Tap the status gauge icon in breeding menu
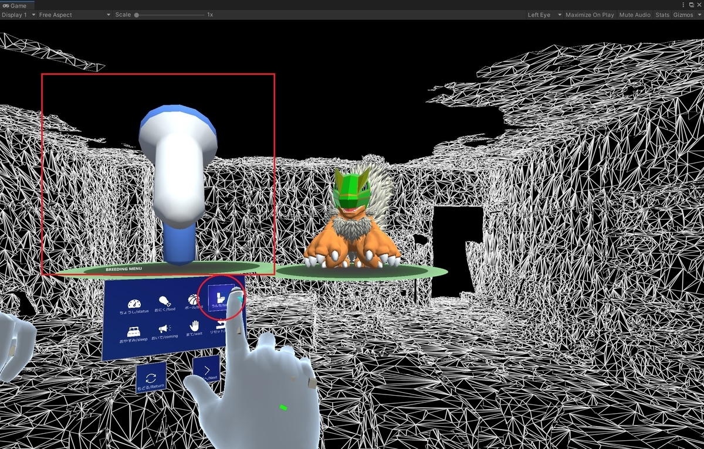Image resolution: width=704 pixels, height=449 pixels. pos(134,304)
